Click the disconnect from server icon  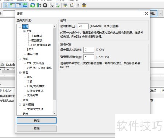pyautogui.click(x=51, y=5)
